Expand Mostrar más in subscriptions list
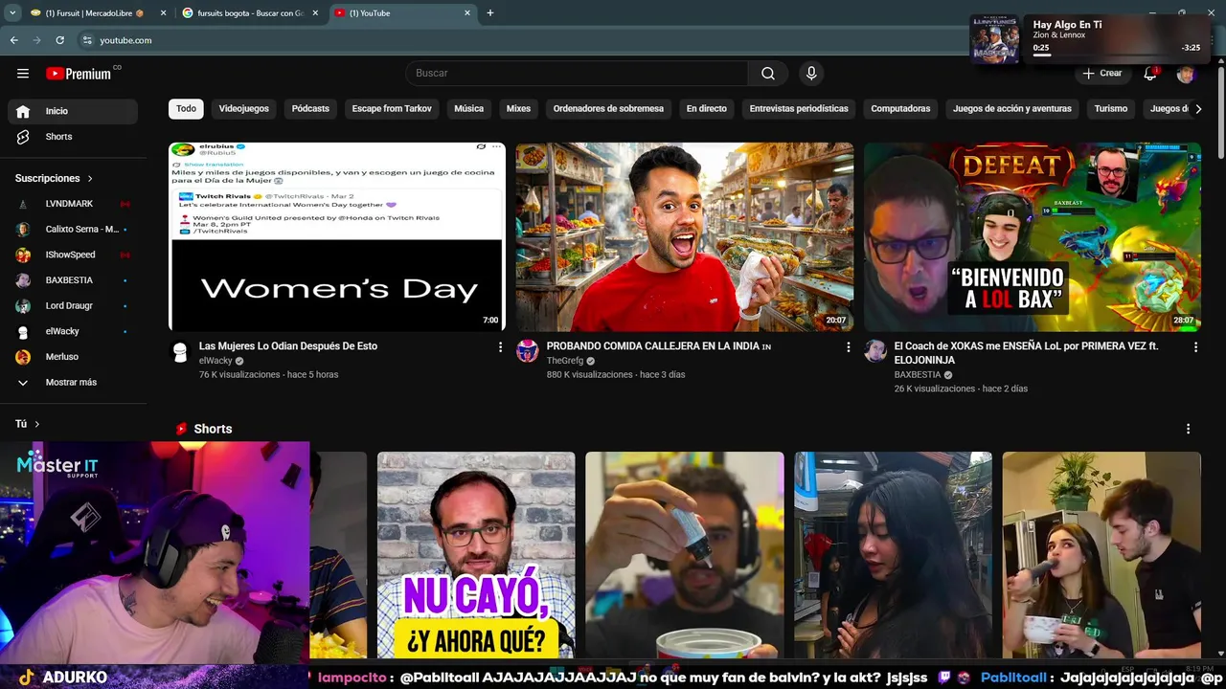This screenshot has height=689, width=1226. tap(73, 383)
